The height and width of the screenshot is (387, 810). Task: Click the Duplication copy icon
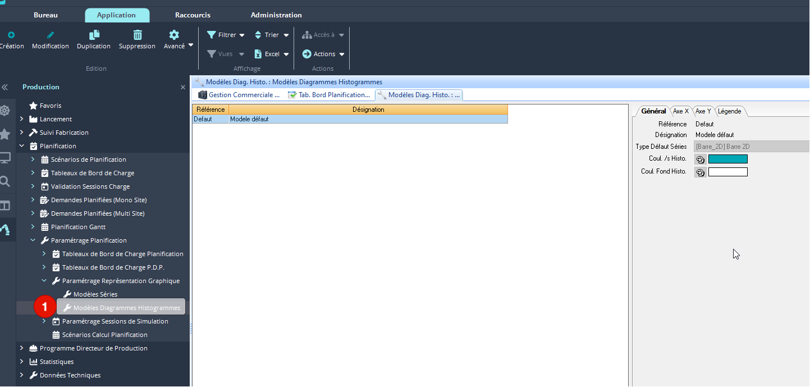pyautogui.click(x=94, y=35)
